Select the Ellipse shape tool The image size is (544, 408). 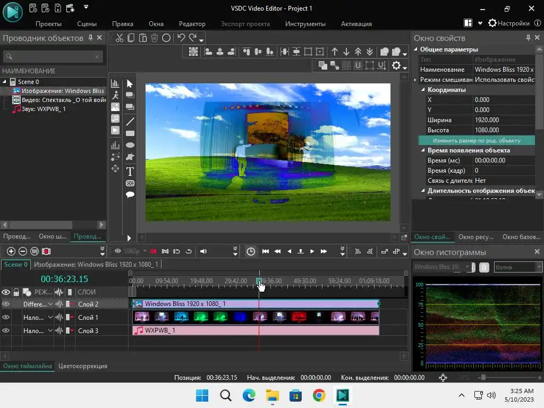[x=130, y=146]
